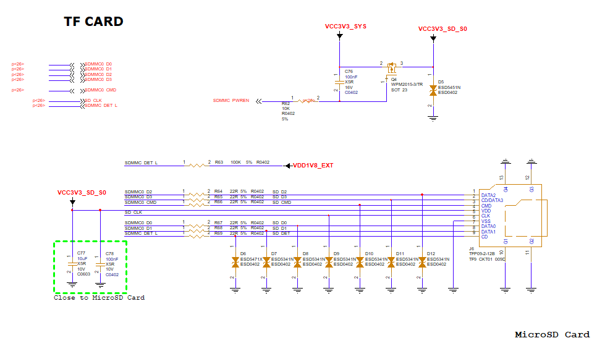This screenshot has height=346, width=597.
Task: Click the D5 ESD5451N diode symbol
Action: [433, 91]
